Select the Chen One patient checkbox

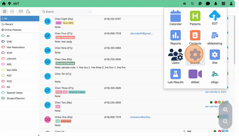click(42, 60)
